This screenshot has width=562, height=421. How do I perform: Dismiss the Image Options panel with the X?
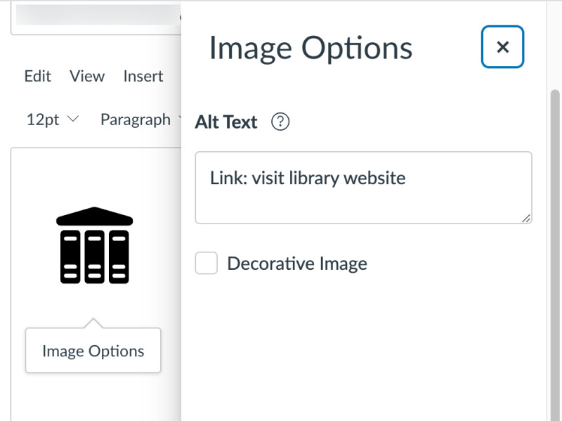click(x=502, y=47)
